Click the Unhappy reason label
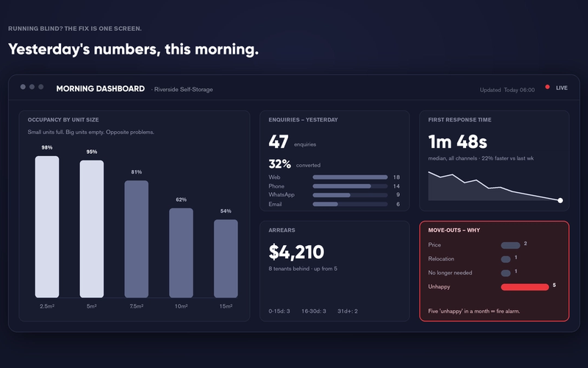Viewport: 588px width, 368px height. (x=439, y=287)
